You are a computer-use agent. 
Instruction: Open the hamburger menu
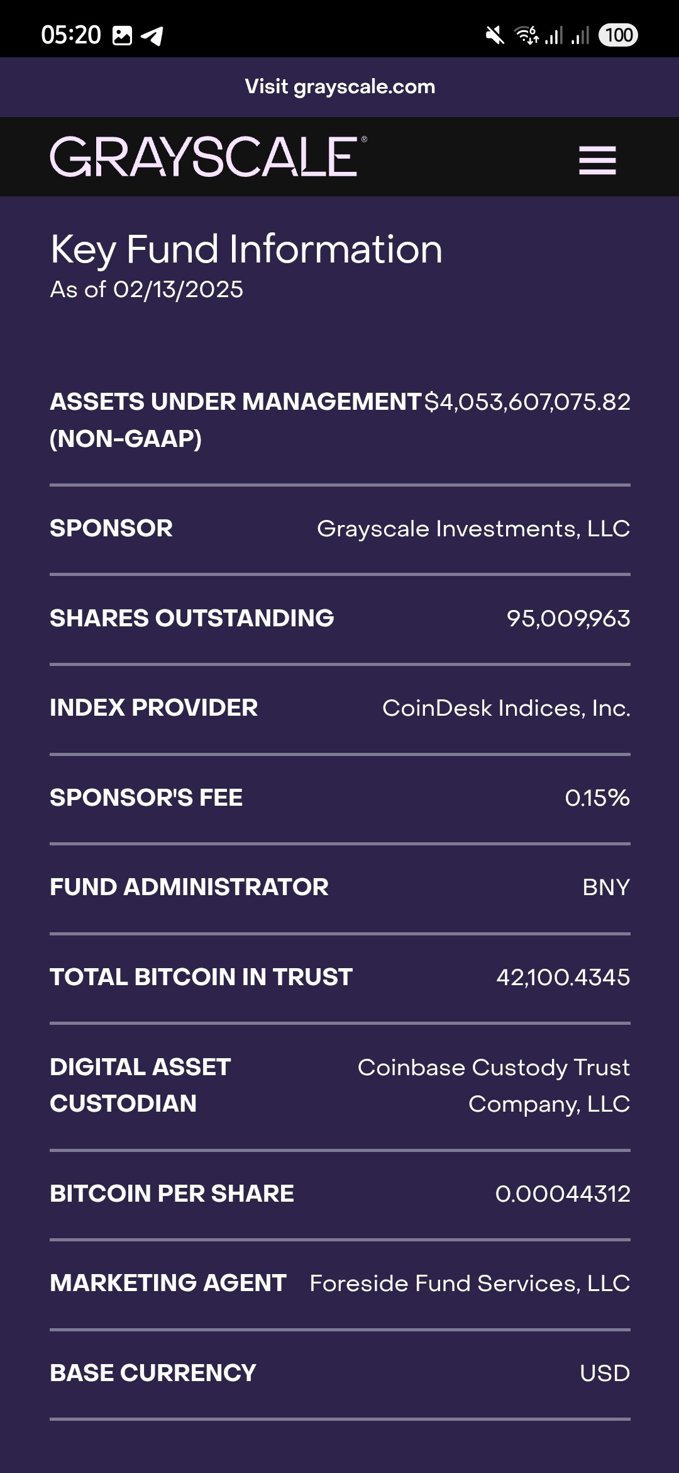pos(597,160)
